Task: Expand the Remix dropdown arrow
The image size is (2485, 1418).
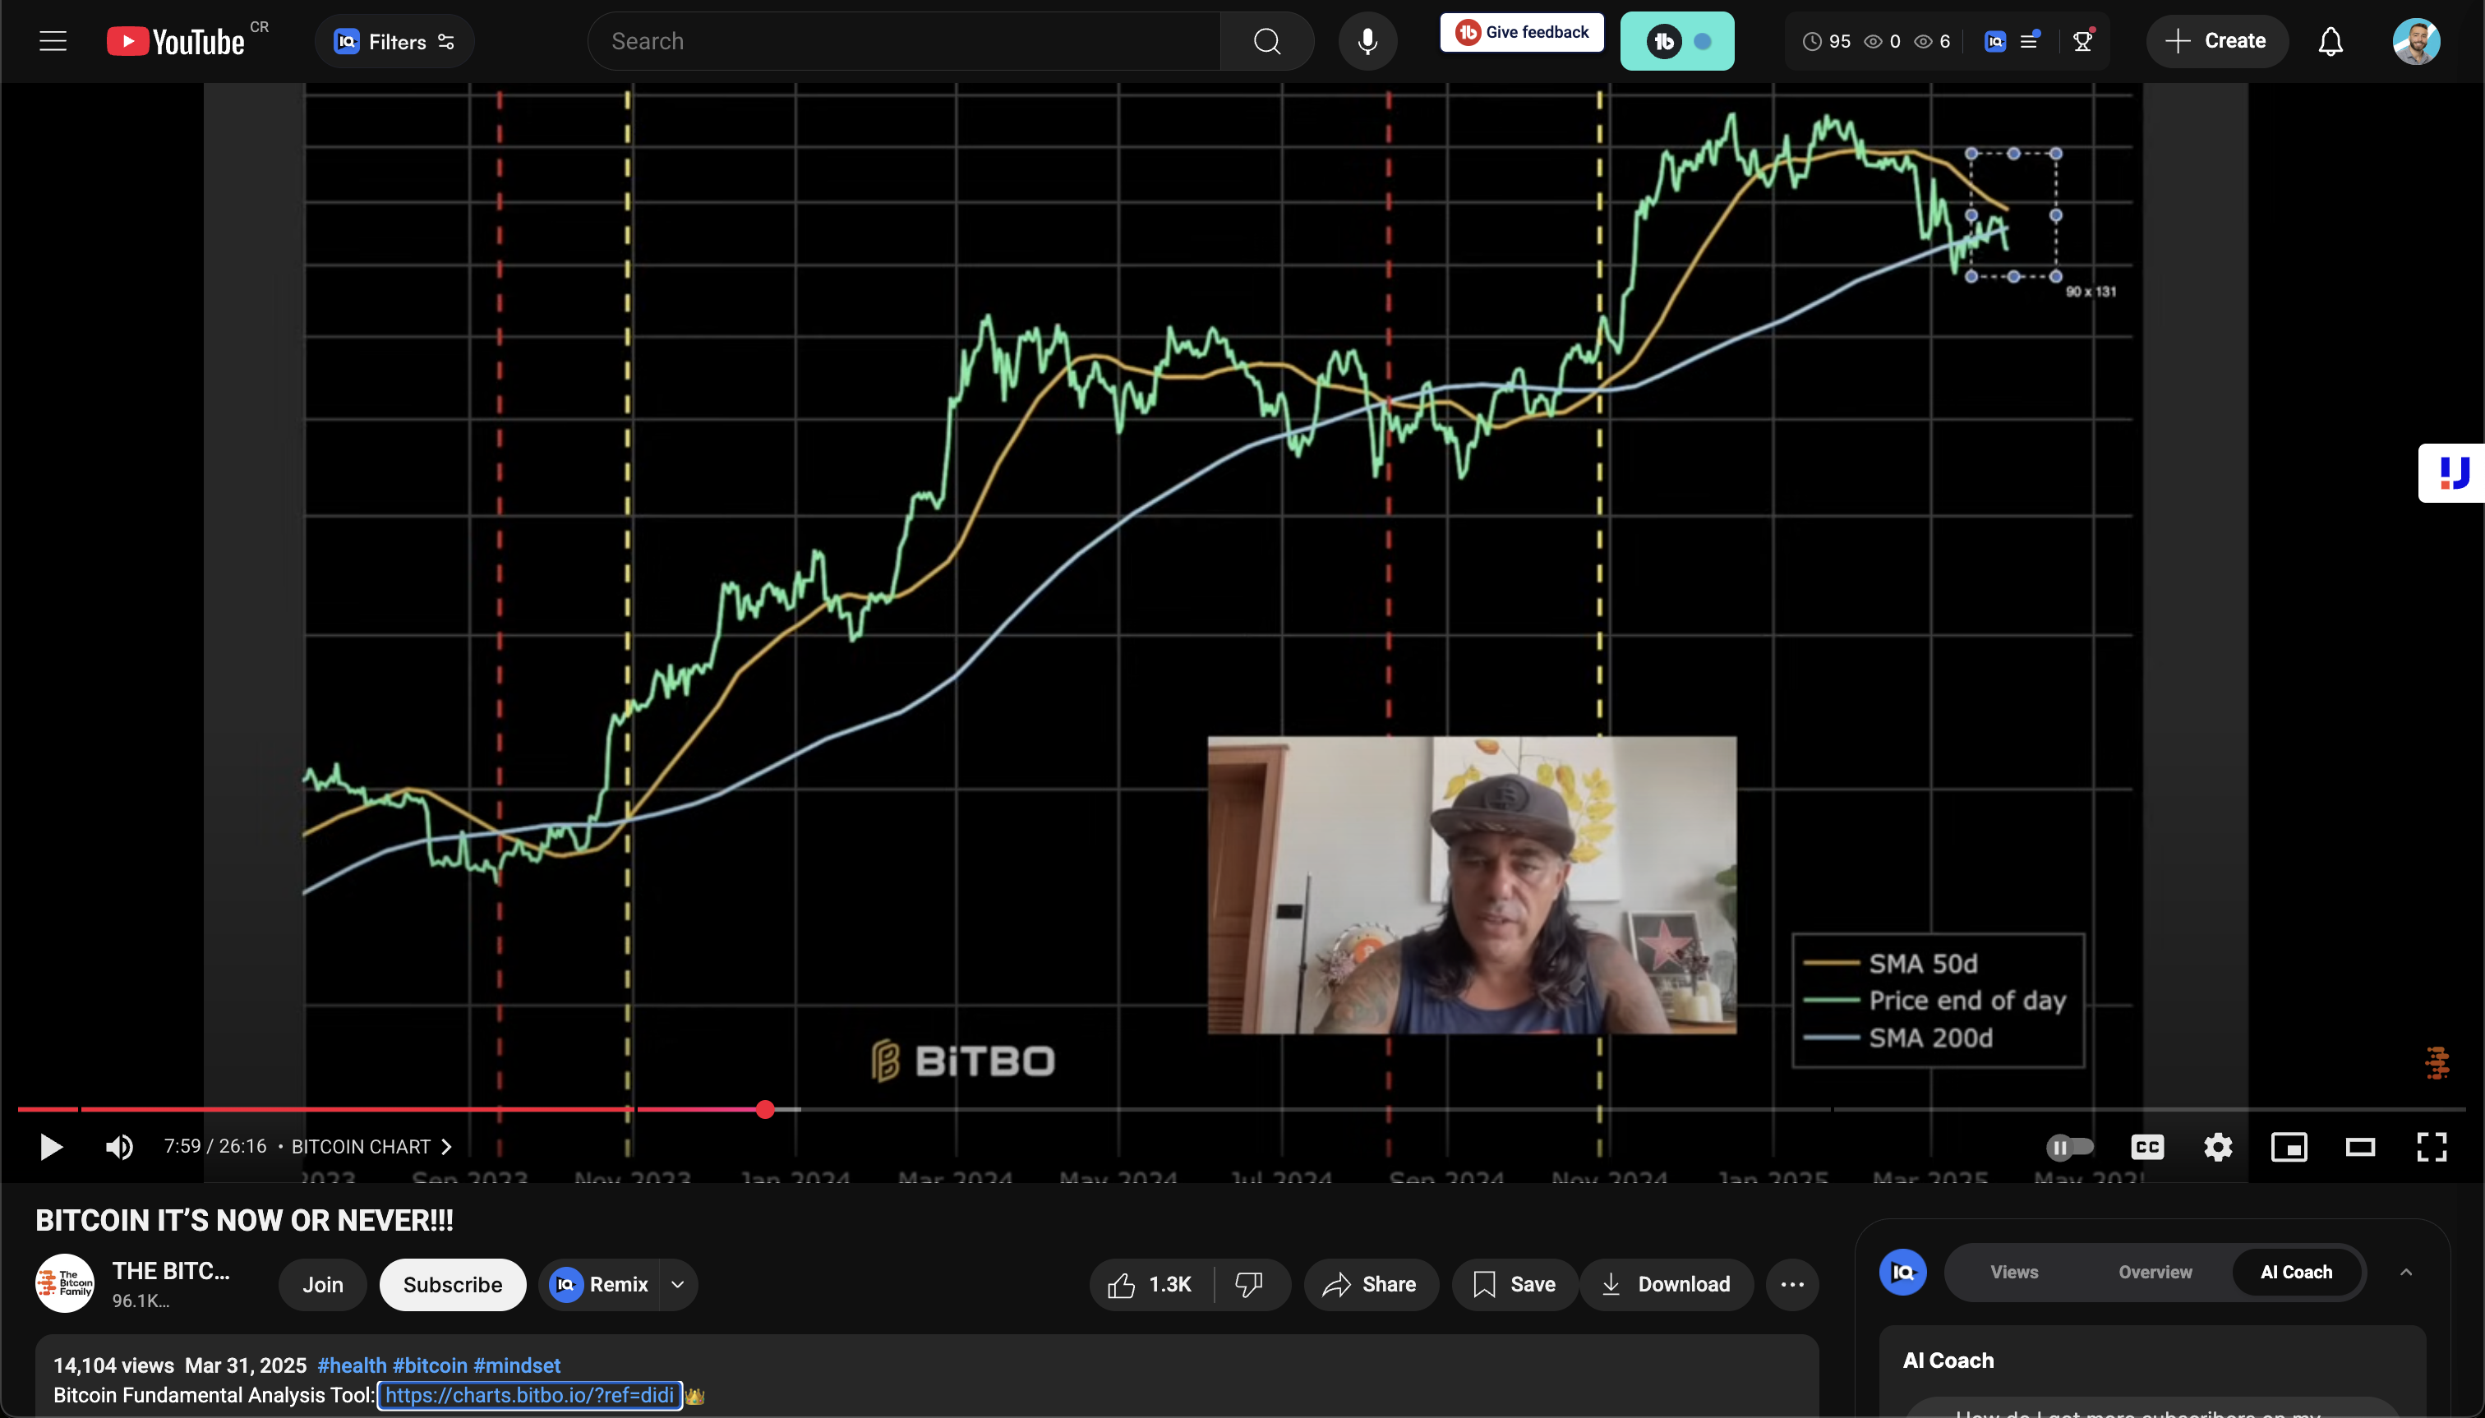Action: 678,1285
